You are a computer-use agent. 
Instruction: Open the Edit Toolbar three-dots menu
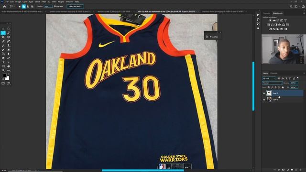(9, 70)
